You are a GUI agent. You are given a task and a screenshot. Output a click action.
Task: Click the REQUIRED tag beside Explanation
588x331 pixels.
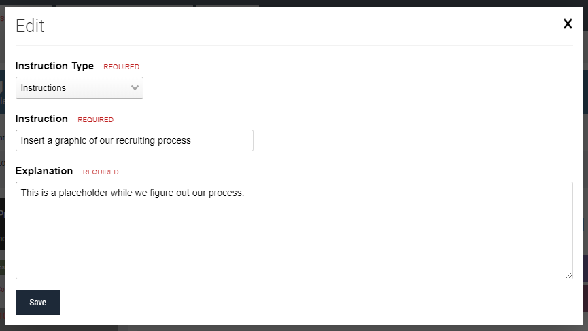(101, 172)
